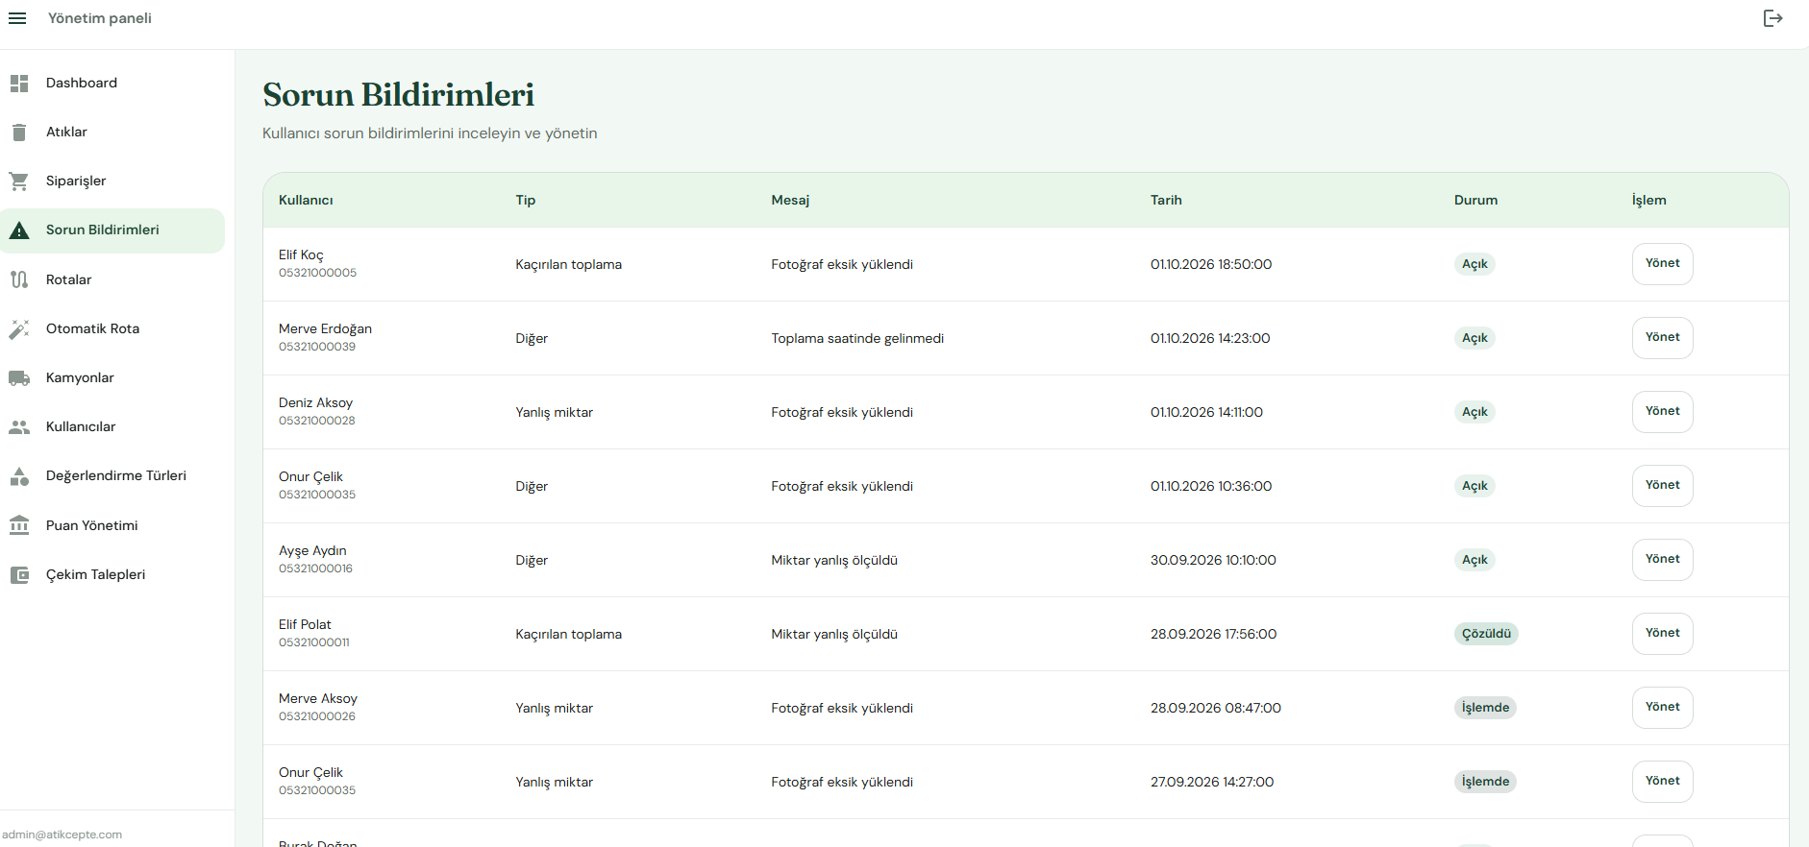This screenshot has width=1809, height=847.
Task: Click Yönet for Elif Koç
Action: (x=1662, y=264)
